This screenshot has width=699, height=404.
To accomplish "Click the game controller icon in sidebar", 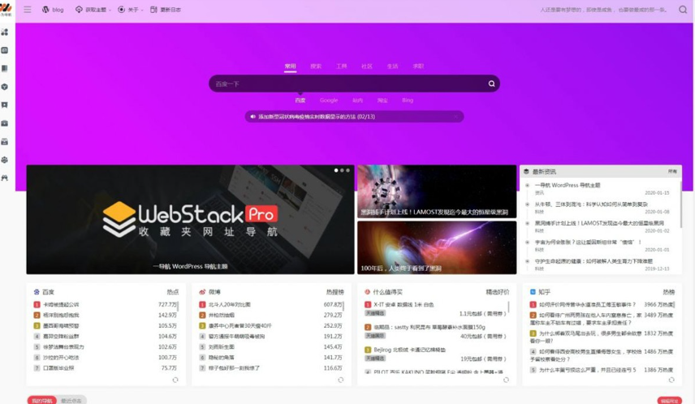I will (x=5, y=178).
